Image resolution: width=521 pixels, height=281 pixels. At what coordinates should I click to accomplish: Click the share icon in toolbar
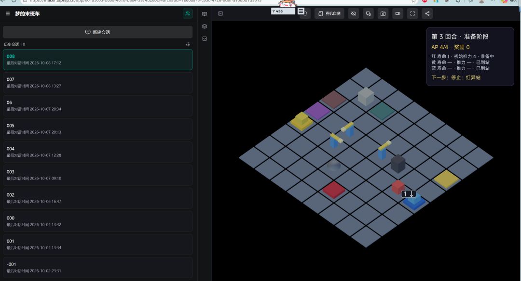pos(427,13)
